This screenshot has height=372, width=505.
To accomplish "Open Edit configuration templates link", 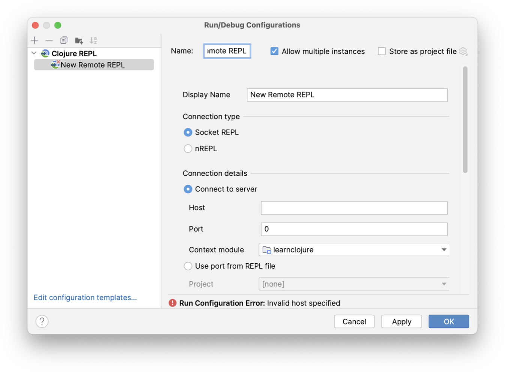I will click(85, 297).
